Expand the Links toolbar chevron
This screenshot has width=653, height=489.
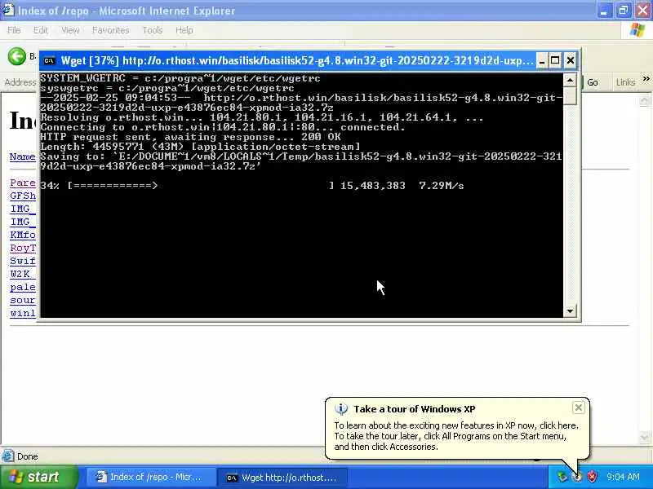pos(646,78)
